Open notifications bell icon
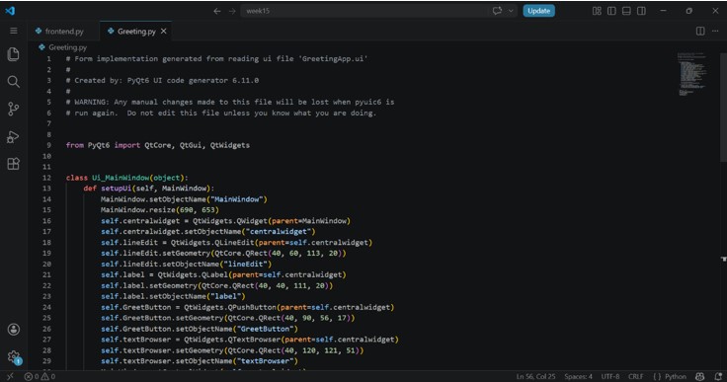Screen dimensions: 727x382 tap(718, 376)
